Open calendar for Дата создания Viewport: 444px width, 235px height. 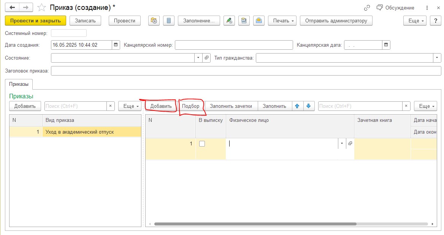[116, 45]
